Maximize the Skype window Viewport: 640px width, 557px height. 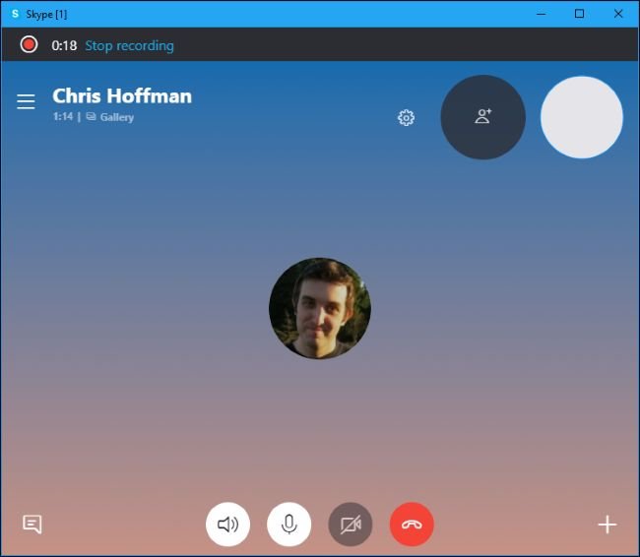coord(579,14)
